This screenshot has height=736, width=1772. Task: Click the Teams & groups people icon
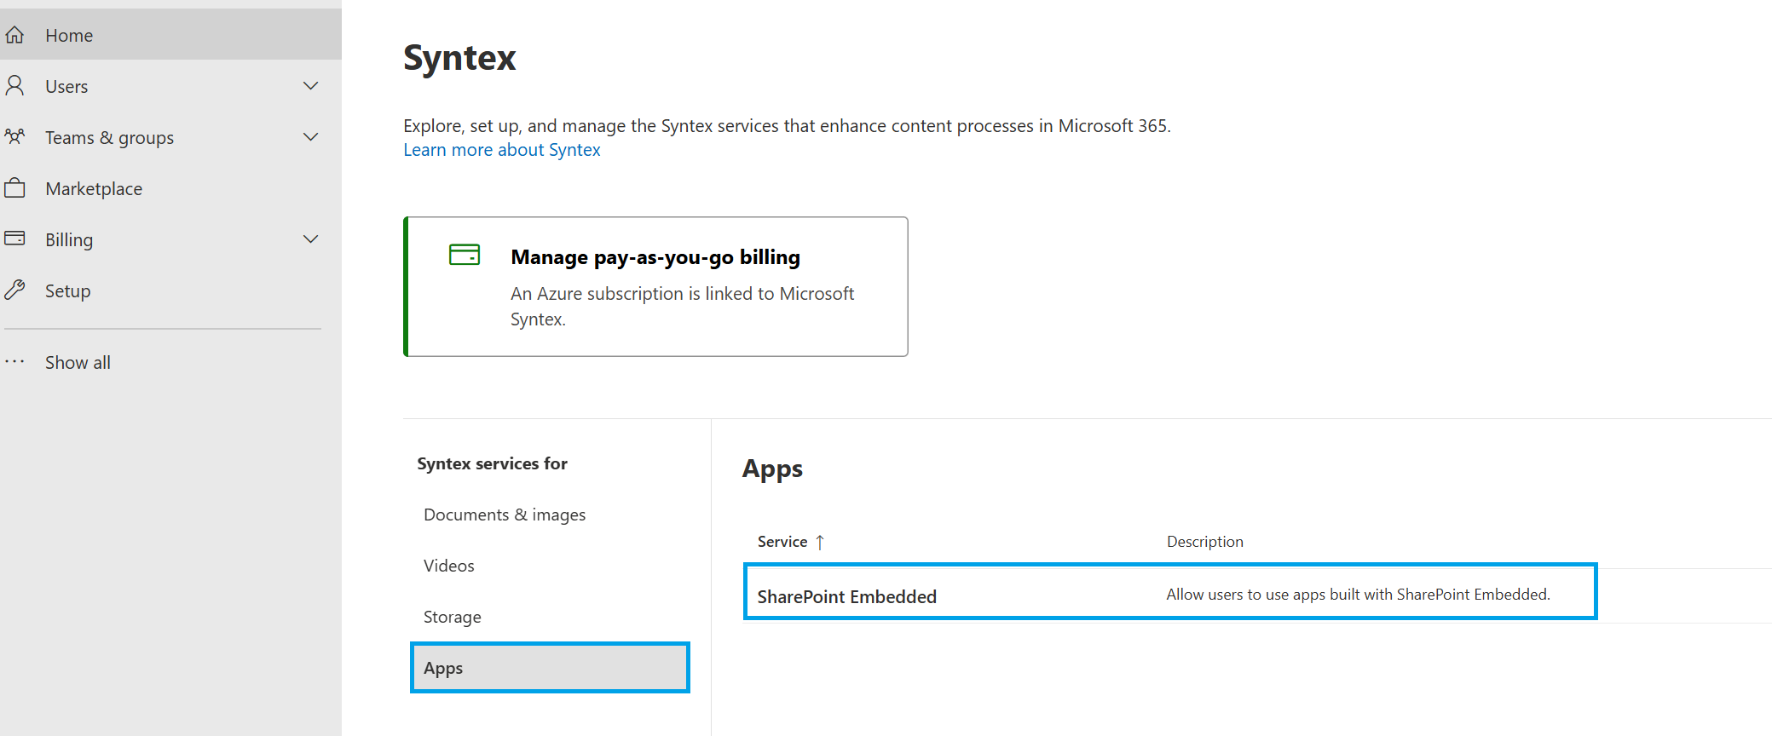pyautogui.click(x=14, y=137)
